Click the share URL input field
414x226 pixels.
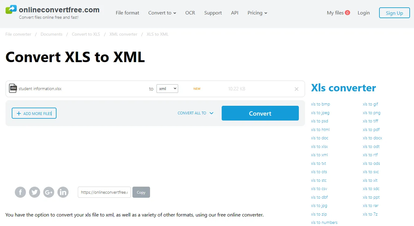pyautogui.click(x=104, y=192)
